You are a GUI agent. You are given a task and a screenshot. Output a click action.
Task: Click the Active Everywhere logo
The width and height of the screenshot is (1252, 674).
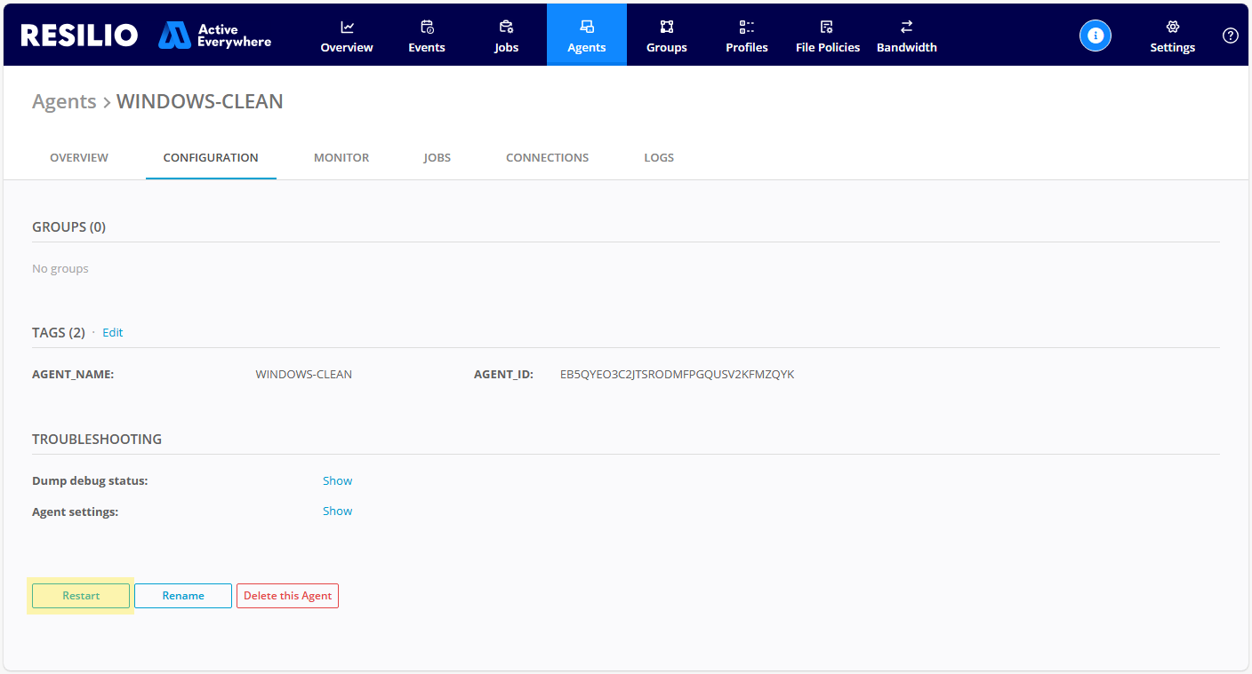(215, 36)
